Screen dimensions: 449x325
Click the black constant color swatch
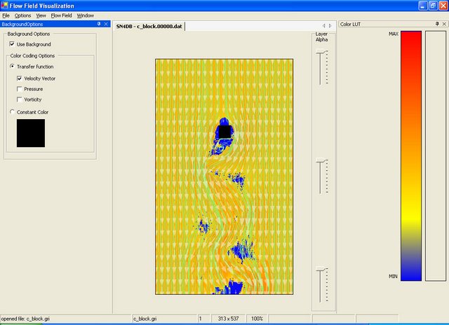(x=31, y=133)
